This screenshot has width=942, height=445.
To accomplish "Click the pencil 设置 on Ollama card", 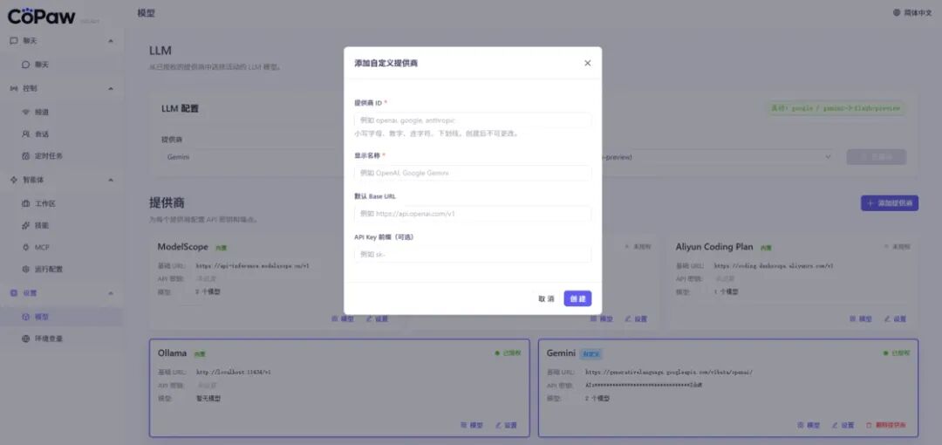I will 507,425.
